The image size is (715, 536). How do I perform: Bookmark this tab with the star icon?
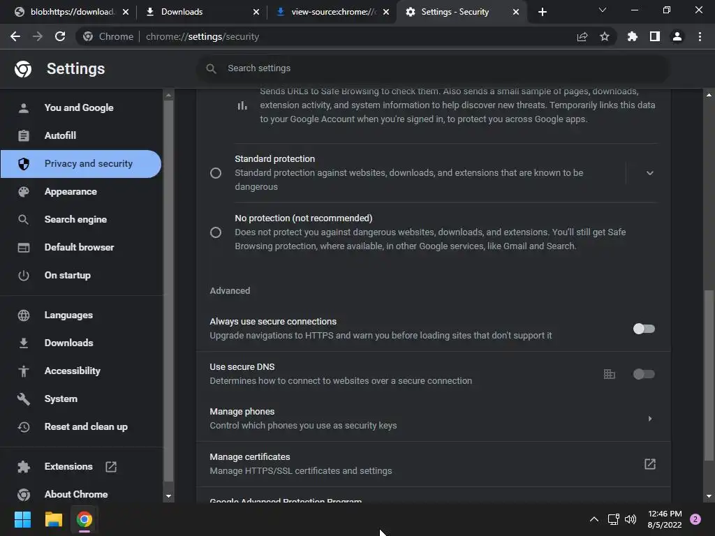pos(605,36)
